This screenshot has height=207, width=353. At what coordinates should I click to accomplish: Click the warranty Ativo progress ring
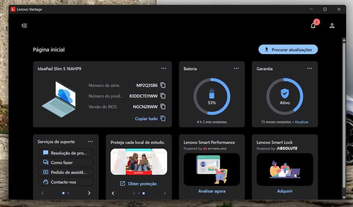(285, 96)
